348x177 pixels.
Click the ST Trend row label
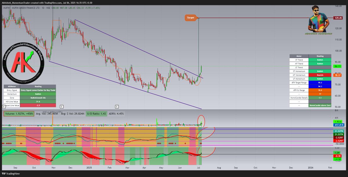tap(299, 60)
